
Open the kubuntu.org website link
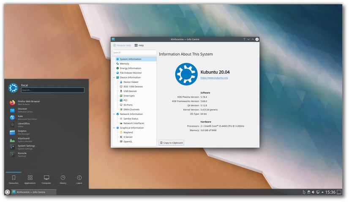(214, 78)
